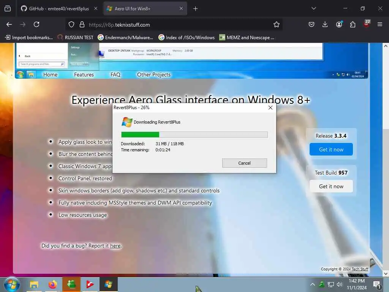The width and height of the screenshot is (389, 292).
Task: Open the Windows Start orb
Action: (x=11, y=284)
